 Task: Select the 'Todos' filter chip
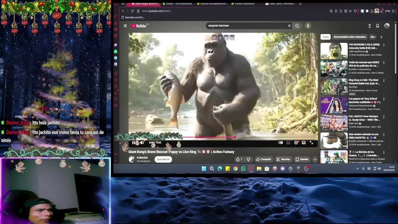coord(326,37)
